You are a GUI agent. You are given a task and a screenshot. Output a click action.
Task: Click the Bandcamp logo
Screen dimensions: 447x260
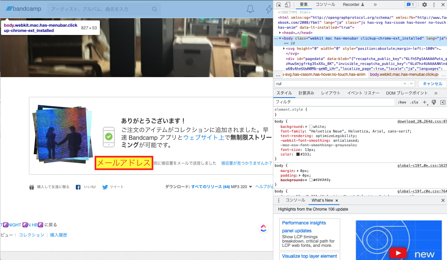pyautogui.click(x=23, y=9)
